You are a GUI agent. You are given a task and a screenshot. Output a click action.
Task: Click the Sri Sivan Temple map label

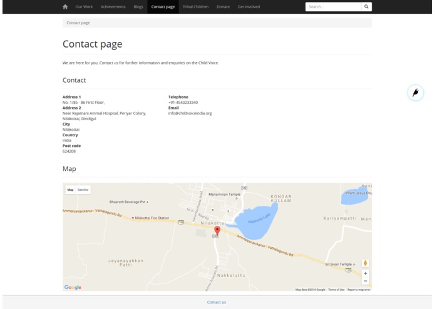point(339,264)
